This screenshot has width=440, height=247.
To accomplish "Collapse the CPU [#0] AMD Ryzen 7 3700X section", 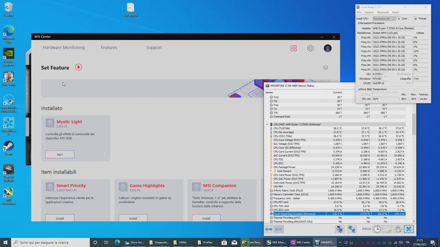I will coord(267,125).
